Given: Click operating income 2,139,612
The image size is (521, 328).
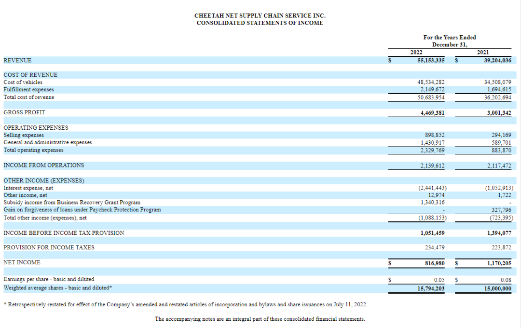Looking at the screenshot, I should tap(432, 165).
